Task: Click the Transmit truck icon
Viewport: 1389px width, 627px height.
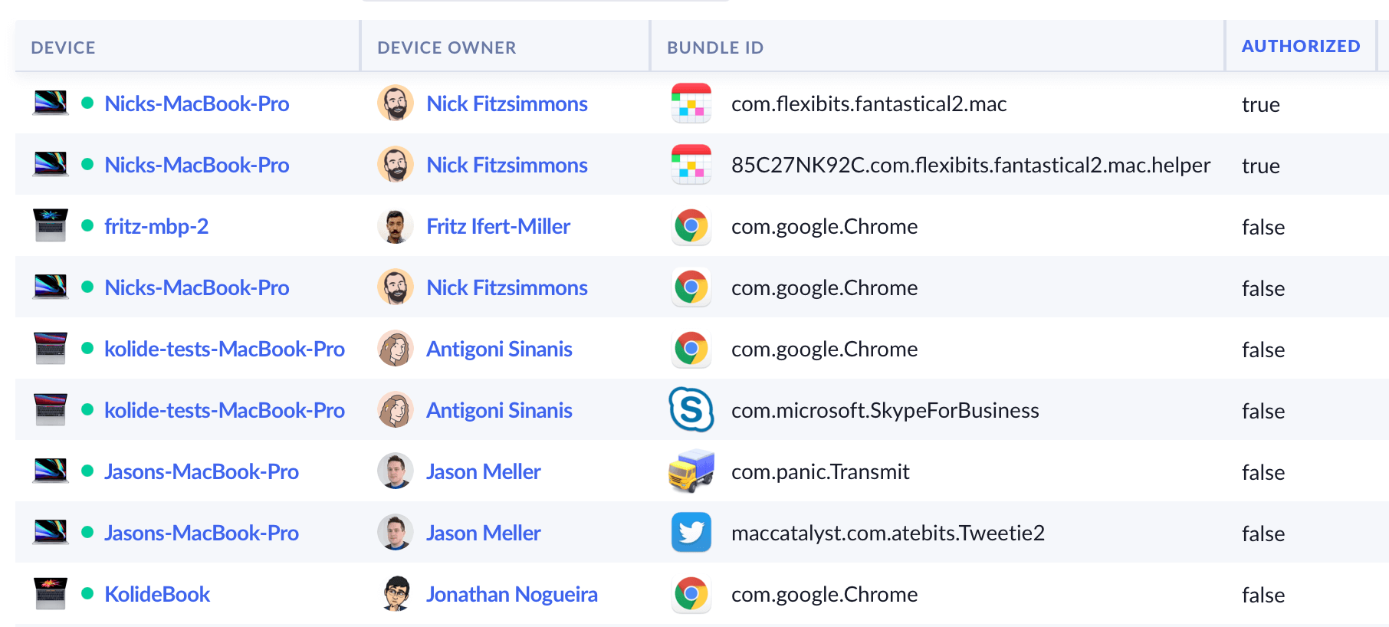Action: (x=691, y=471)
